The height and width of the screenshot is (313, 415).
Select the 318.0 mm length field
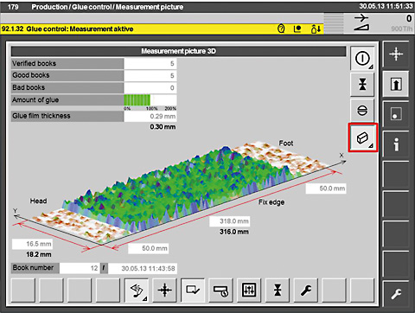point(230,221)
